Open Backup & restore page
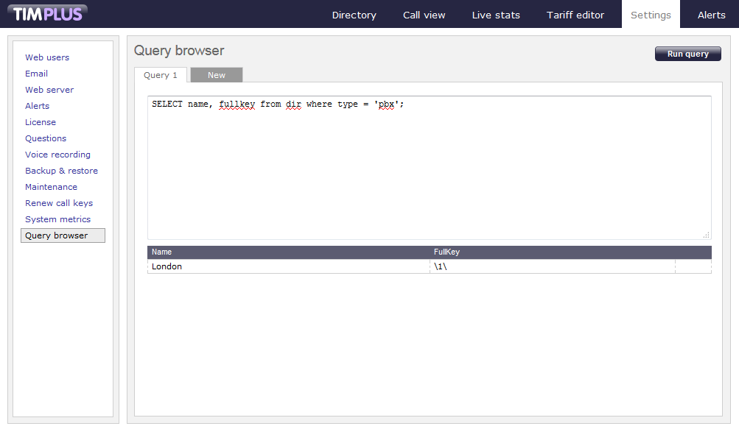This screenshot has height=429, width=739. pyautogui.click(x=61, y=171)
